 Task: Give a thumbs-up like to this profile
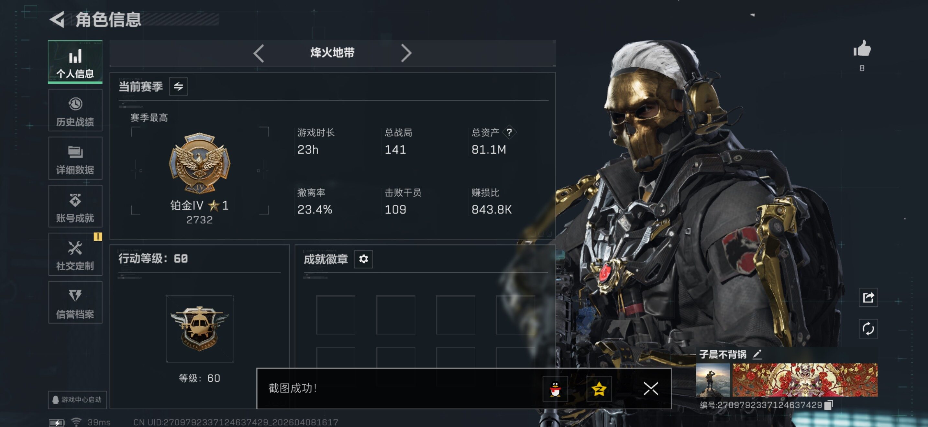coord(862,49)
